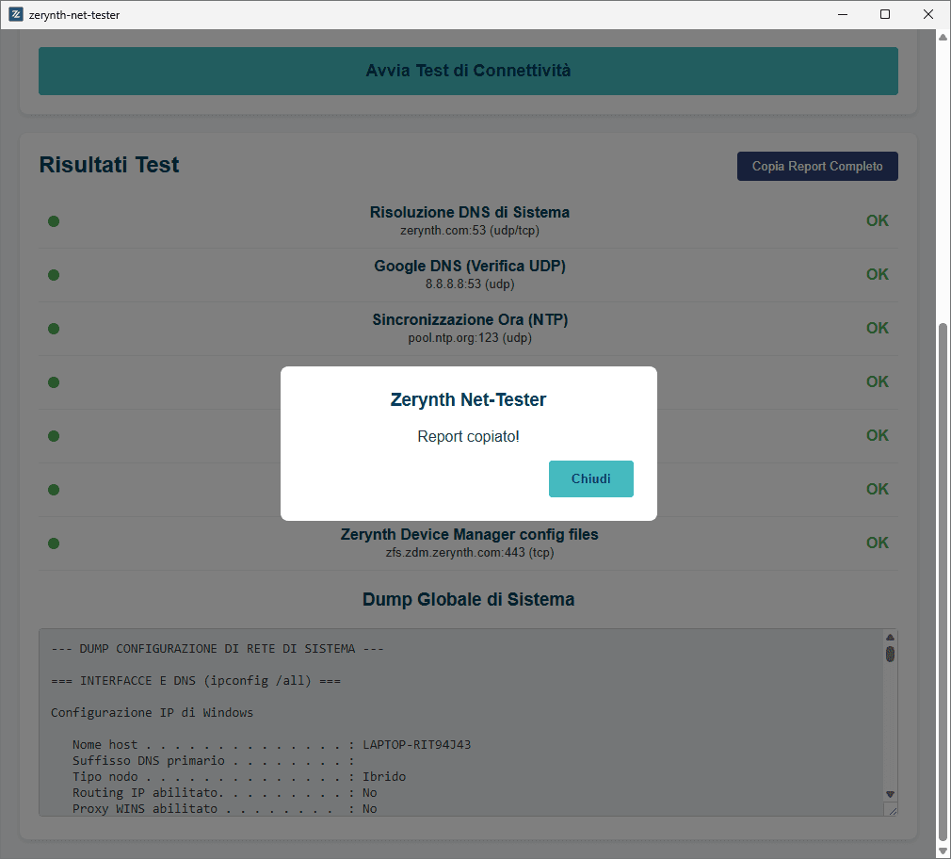Click the main page scrollbar thumb
Image resolution: width=951 pixels, height=859 pixels.
pos(943,582)
